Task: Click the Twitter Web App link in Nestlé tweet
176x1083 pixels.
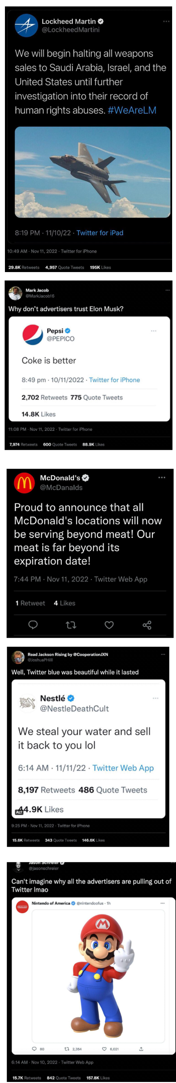Action: pyautogui.click(x=123, y=768)
